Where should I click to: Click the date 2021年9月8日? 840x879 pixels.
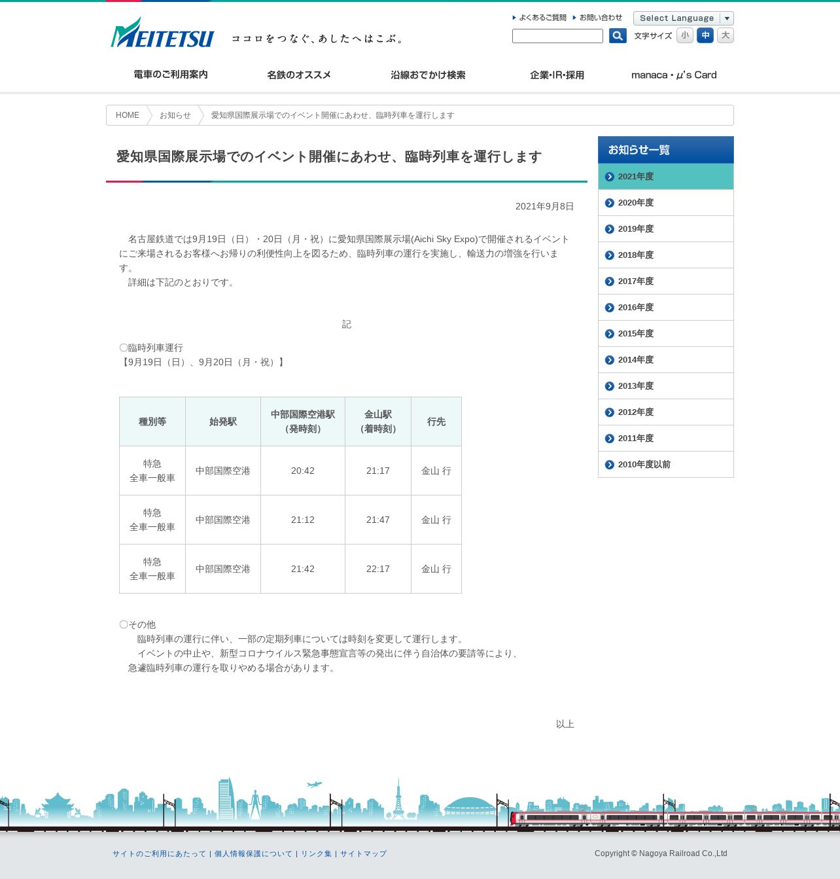coord(544,206)
